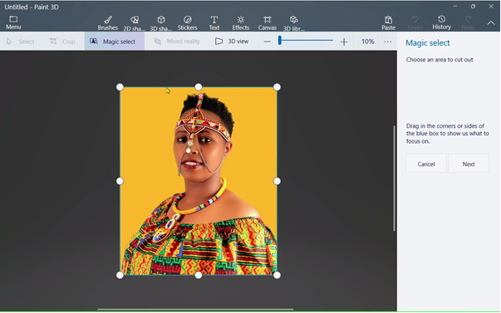This screenshot has height=313, width=501.
Task: Open the more options ellipsis menu
Action: (x=387, y=42)
